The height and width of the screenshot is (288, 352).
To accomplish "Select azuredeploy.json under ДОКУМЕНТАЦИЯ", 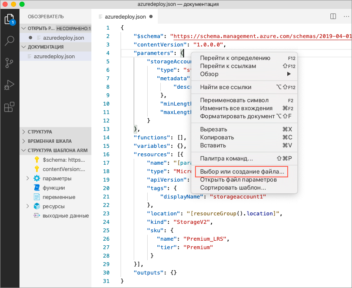I will [x=55, y=57].
